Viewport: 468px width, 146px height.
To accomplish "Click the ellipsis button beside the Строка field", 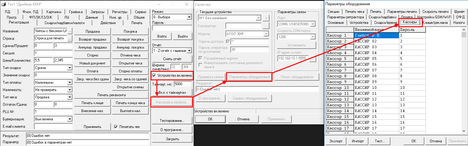I will click(x=70, y=38).
